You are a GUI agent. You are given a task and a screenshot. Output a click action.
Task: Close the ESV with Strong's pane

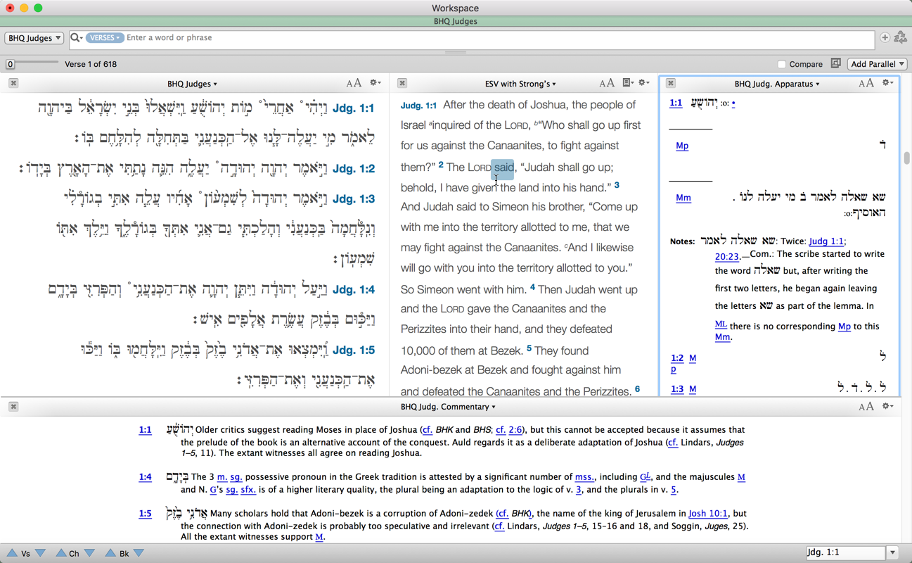(402, 83)
